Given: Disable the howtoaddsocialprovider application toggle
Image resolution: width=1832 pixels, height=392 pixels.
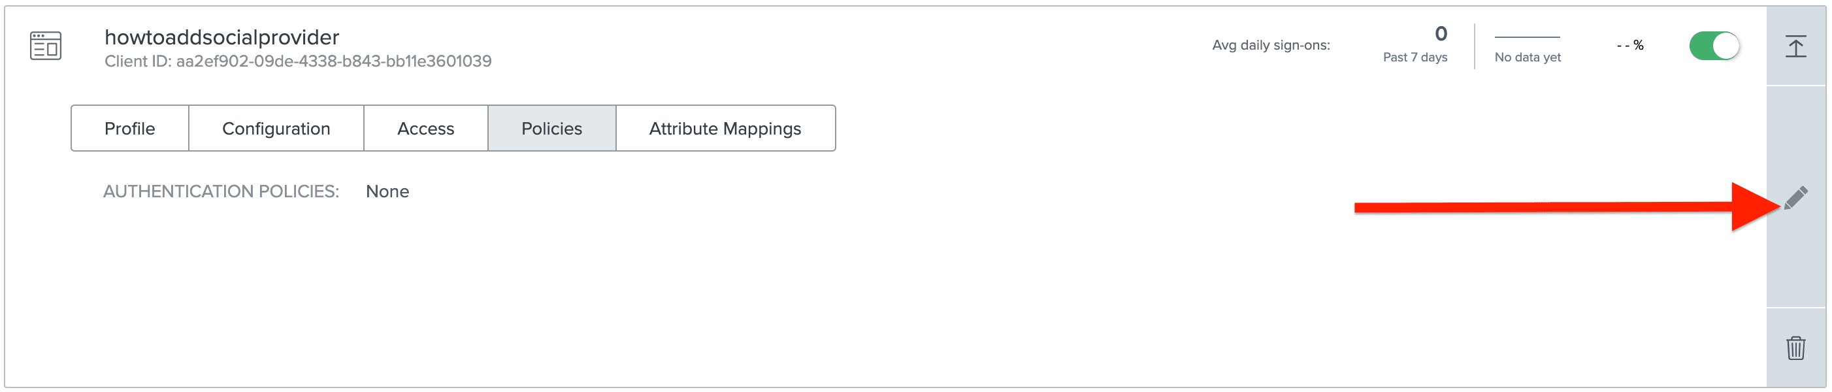Looking at the screenshot, I should coord(1714,46).
